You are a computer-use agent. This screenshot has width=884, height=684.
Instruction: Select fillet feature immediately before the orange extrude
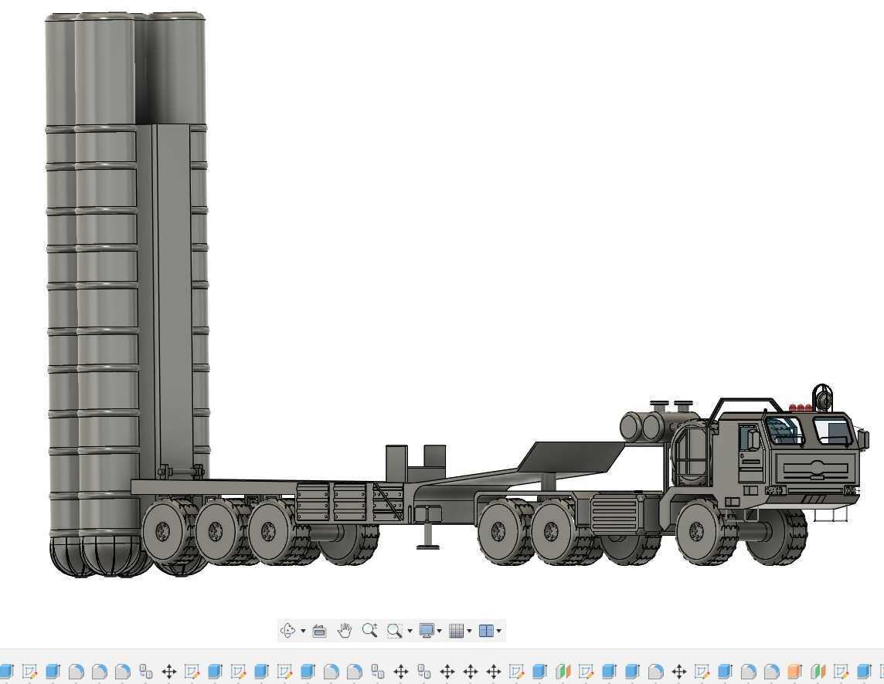pos(771,671)
